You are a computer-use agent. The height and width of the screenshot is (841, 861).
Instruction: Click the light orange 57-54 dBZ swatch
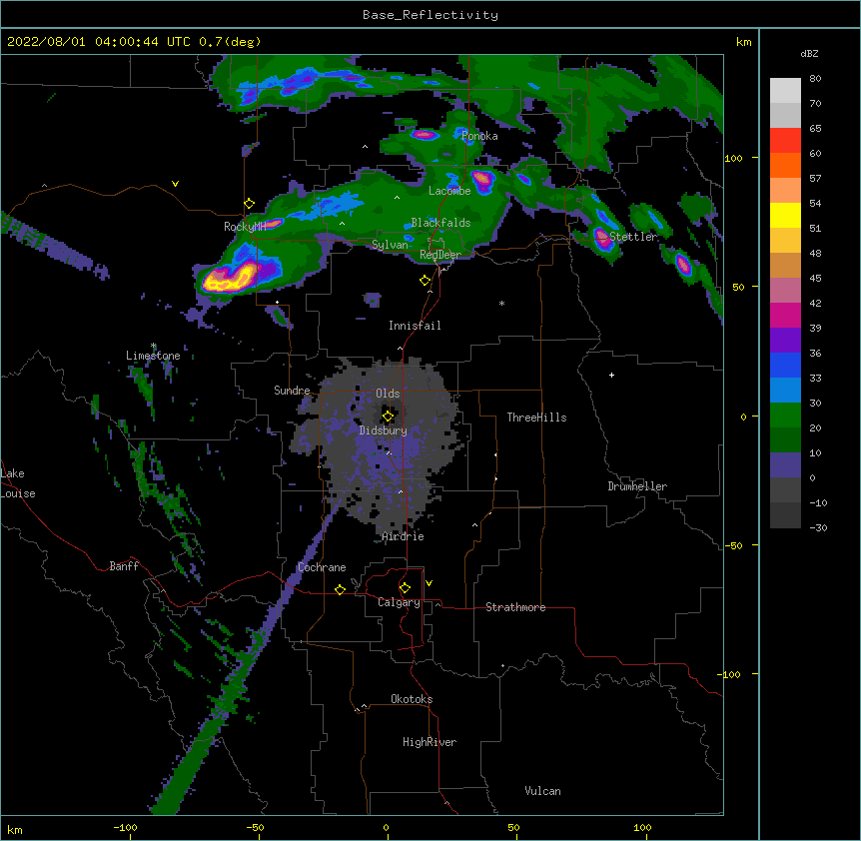785,191
